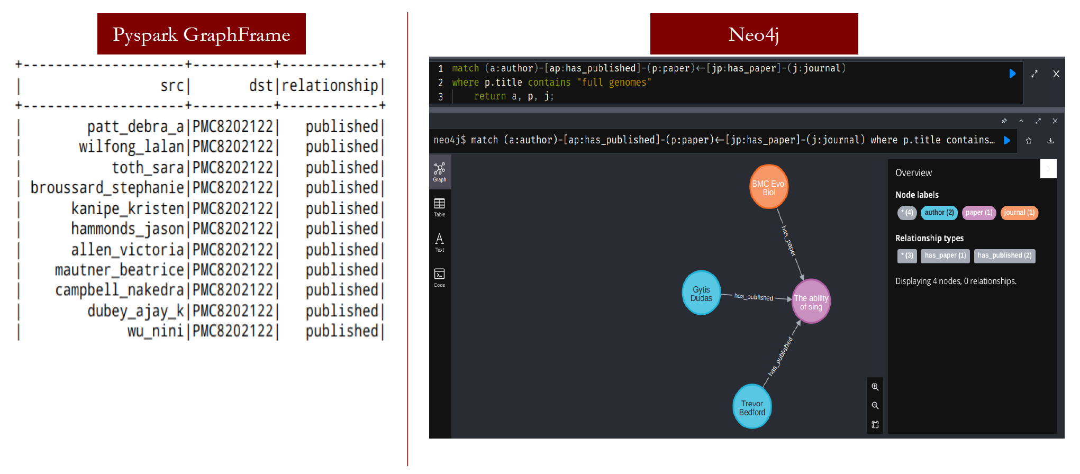Switch to Graph view
The image size is (1080, 474).
[x=440, y=172]
